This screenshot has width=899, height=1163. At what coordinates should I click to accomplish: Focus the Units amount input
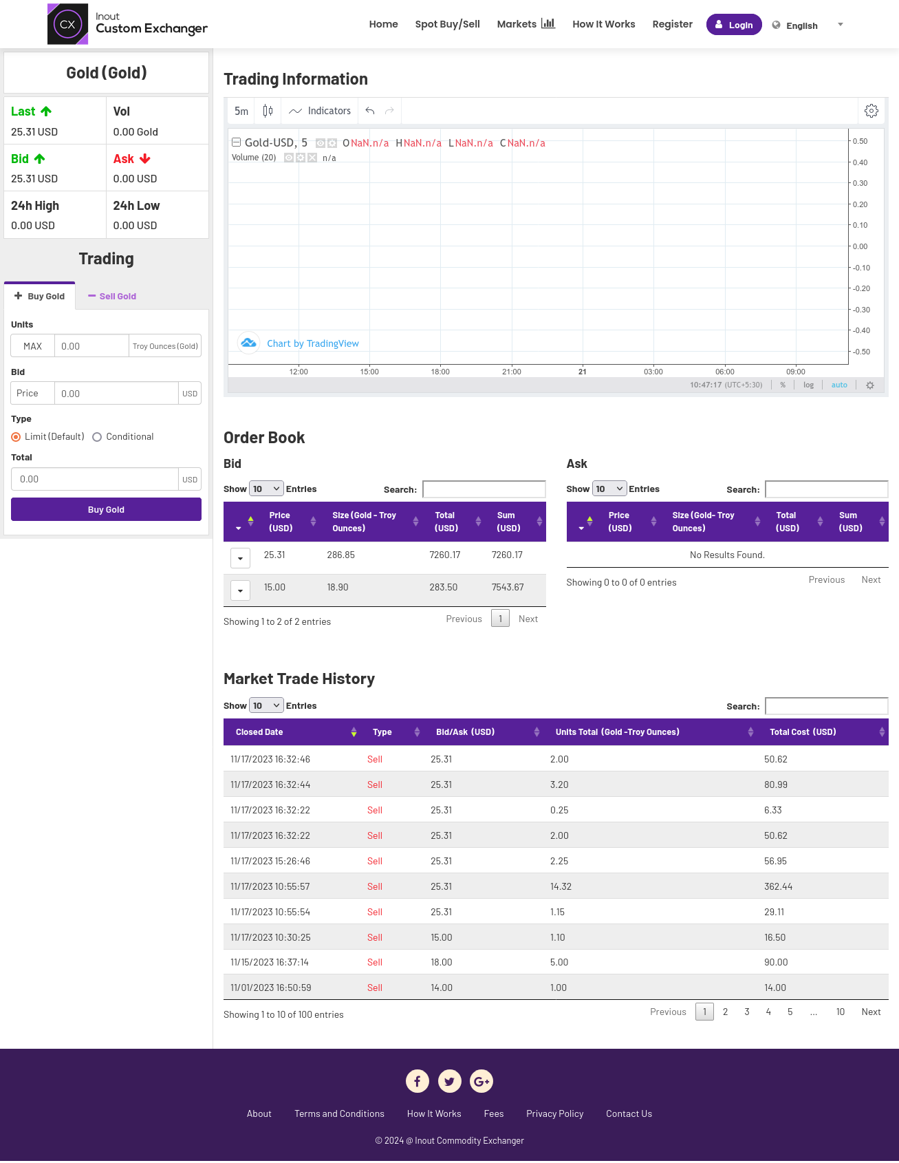tap(91, 346)
